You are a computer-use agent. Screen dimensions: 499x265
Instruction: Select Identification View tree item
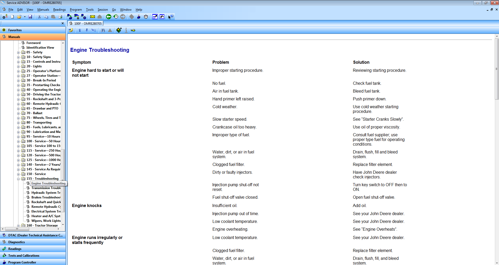[40, 48]
